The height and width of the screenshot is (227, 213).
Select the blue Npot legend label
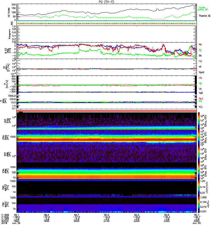pyautogui.click(x=201, y=72)
